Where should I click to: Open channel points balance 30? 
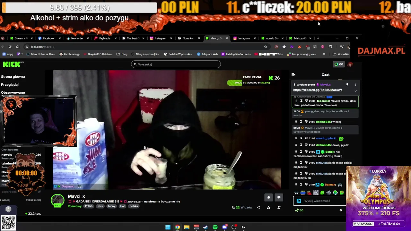coord(299,210)
